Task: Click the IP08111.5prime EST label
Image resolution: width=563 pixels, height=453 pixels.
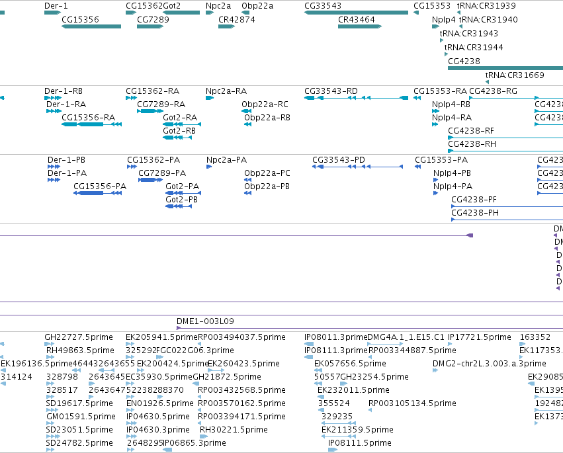Action: click(x=360, y=443)
